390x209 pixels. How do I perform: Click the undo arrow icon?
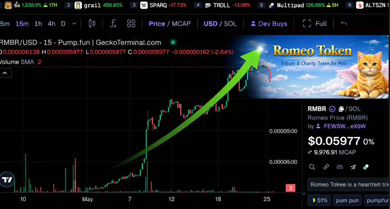344,23
